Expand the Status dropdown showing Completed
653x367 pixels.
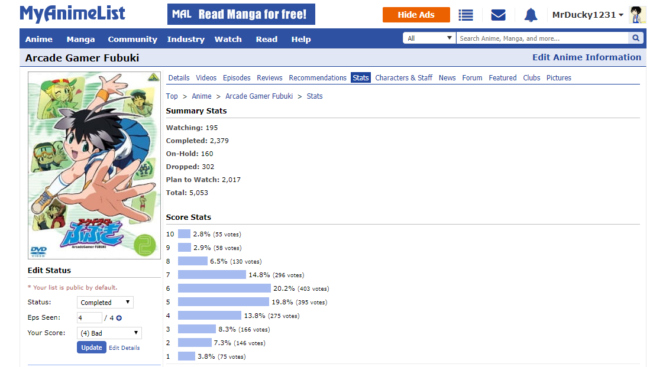[105, 303]
